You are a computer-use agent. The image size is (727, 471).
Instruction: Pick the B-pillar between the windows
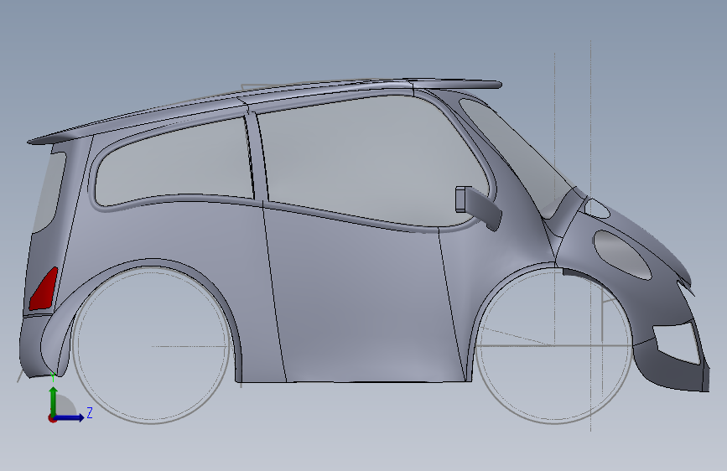(x=257, y=158)
